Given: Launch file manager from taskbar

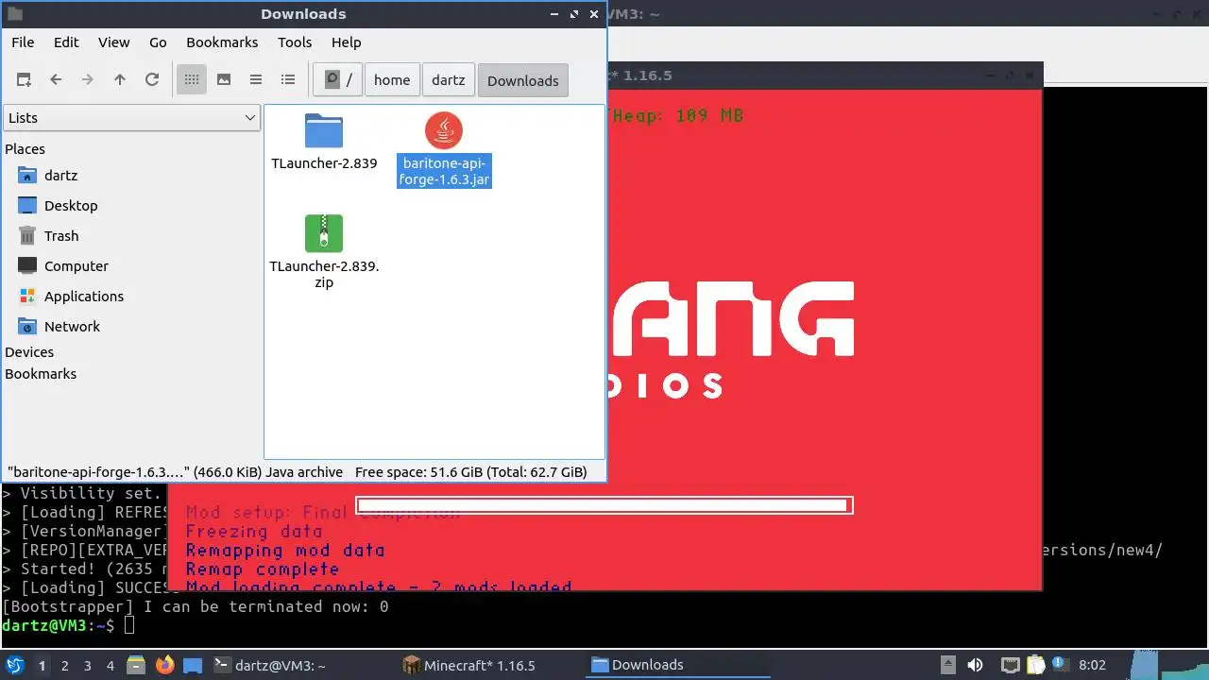Looking at the screenshot, I should (136, 665).
